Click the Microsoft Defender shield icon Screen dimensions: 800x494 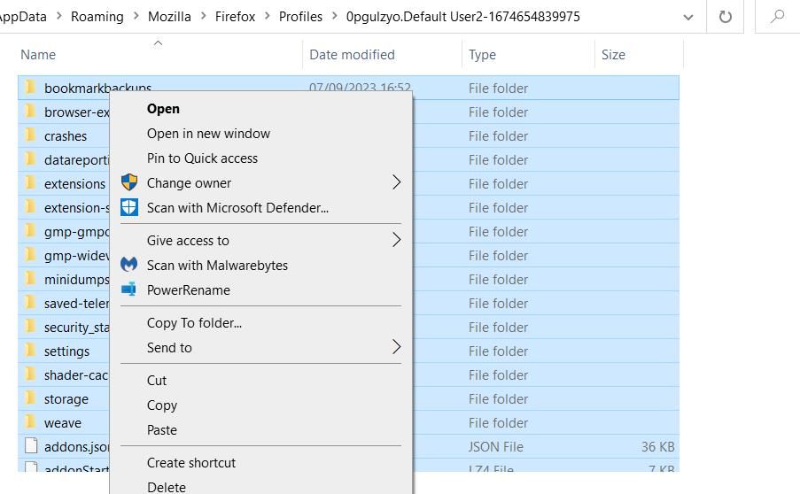[x=129, y=207]
